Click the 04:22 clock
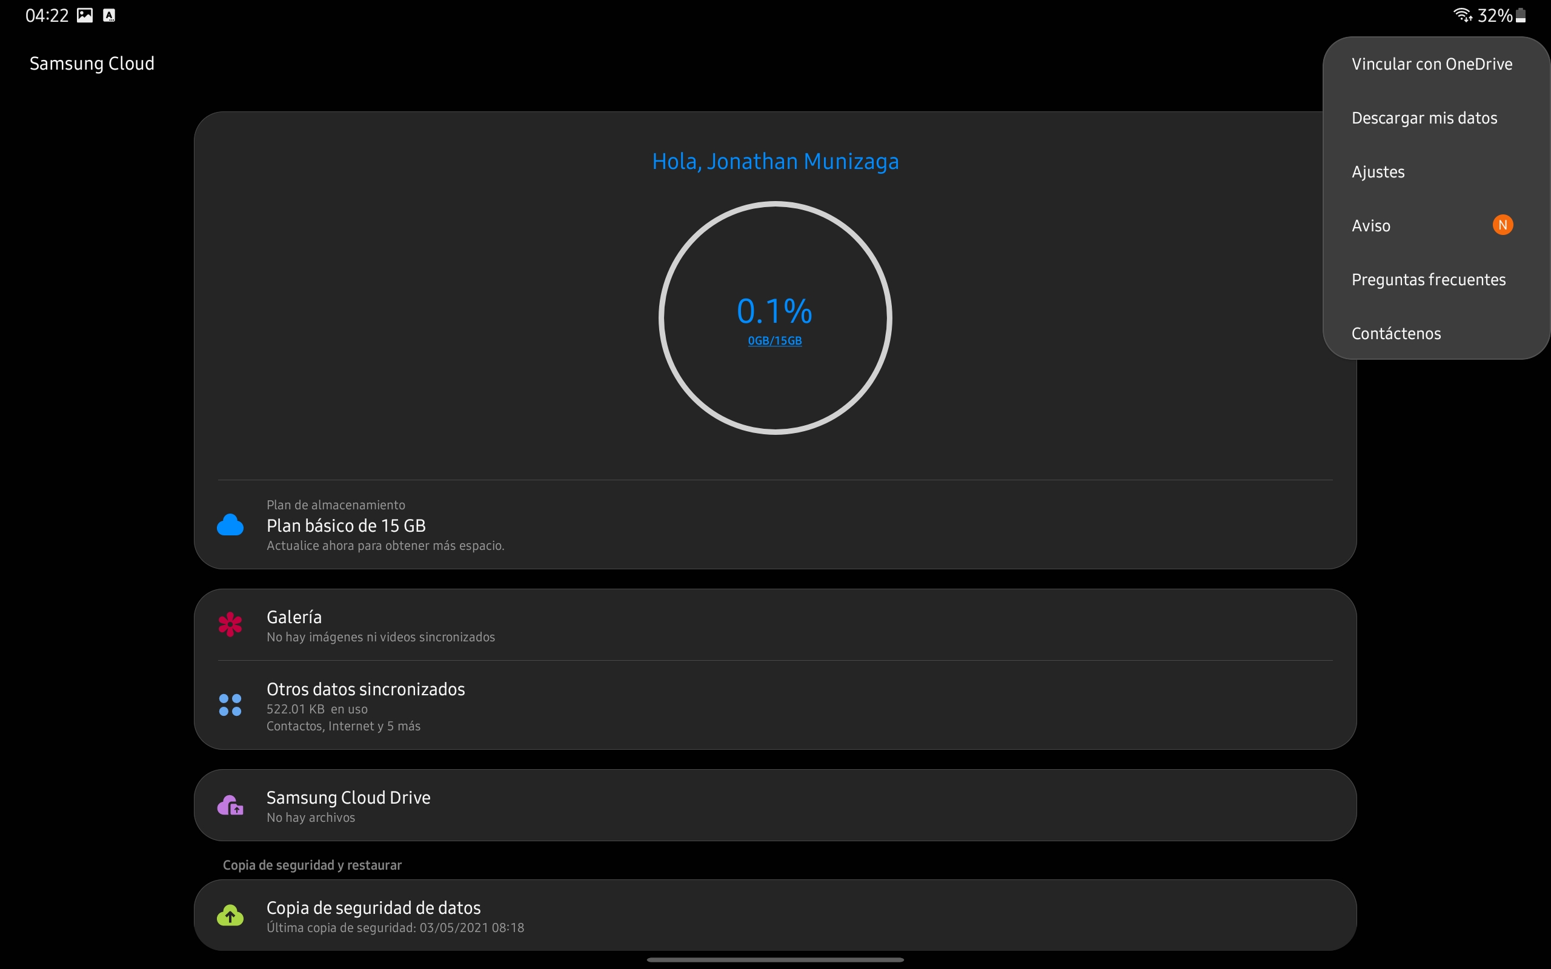Viewport: 1551px width, 969px height. click(47, 15)
